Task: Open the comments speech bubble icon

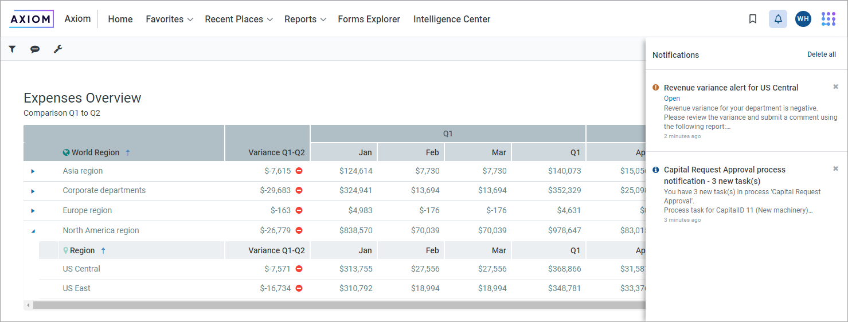Action: pyautogui.click(x=35, y=49)
